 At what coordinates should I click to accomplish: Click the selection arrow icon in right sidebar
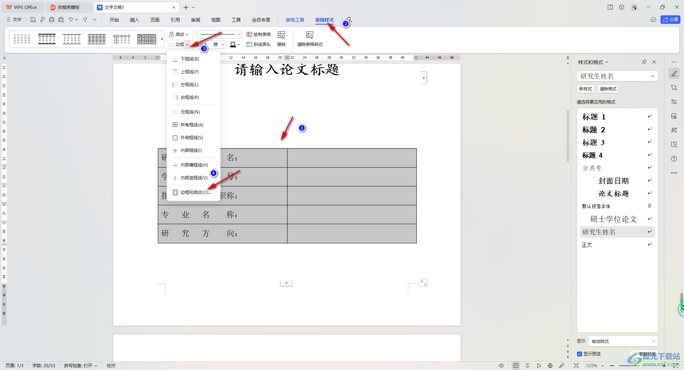pyautogui.click(x=674, y=88)
